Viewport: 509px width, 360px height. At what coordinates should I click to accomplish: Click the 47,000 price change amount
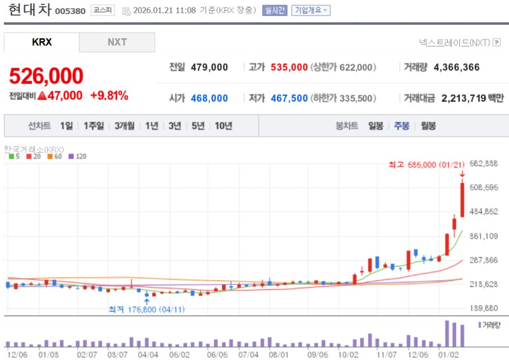pos(65,95)
